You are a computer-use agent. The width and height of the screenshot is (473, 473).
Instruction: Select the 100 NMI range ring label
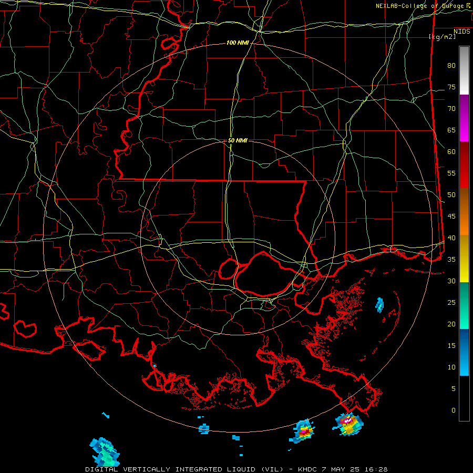(238, 43)
